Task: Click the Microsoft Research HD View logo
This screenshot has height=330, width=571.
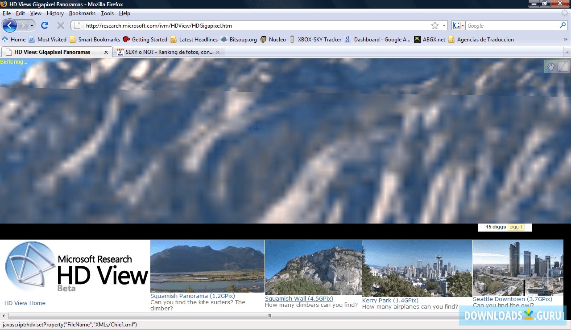Action: pyautogui.click(x=76, y=267)
